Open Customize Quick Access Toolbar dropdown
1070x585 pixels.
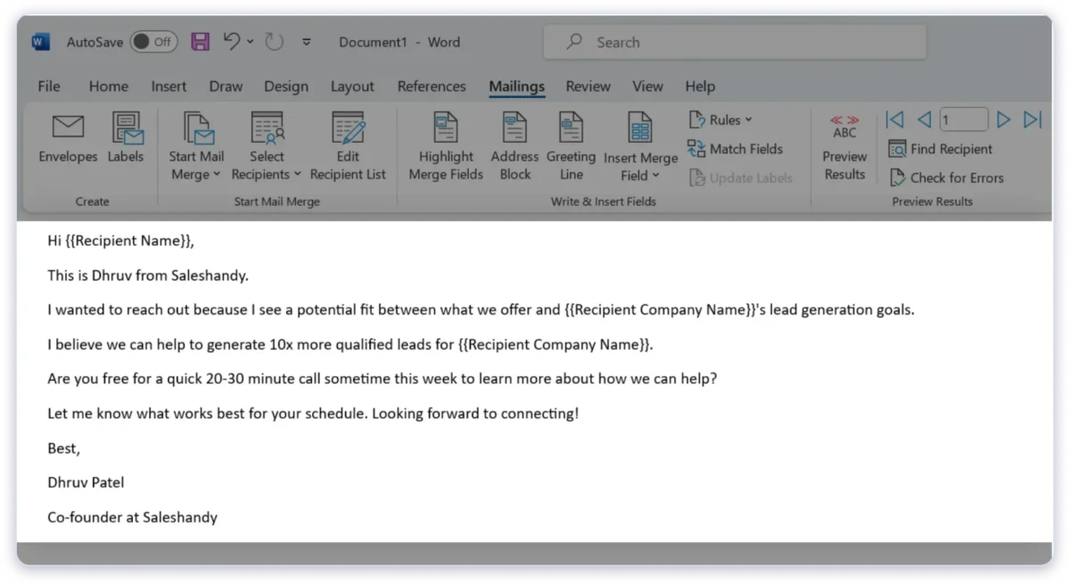click(307, 42)
